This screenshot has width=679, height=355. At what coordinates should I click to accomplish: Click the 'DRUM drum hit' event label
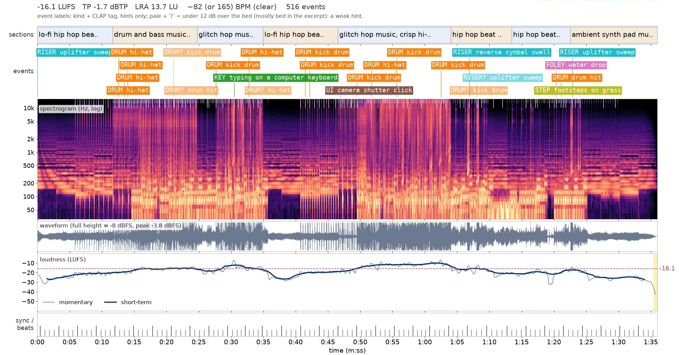(576, 77)
